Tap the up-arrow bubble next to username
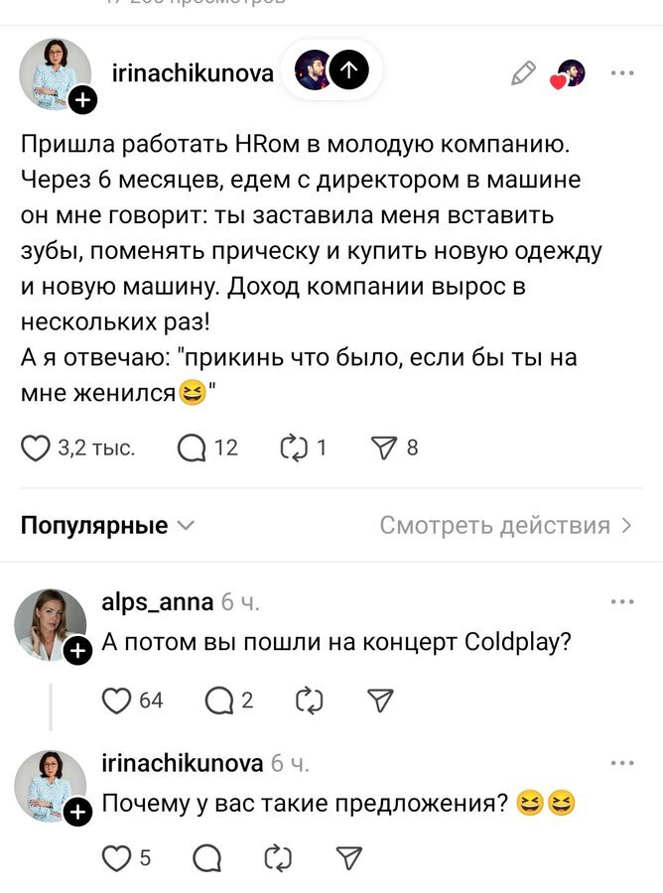663x893 pixels. tap(349, 69)
